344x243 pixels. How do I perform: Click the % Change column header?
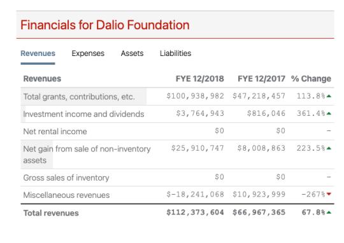311,79
